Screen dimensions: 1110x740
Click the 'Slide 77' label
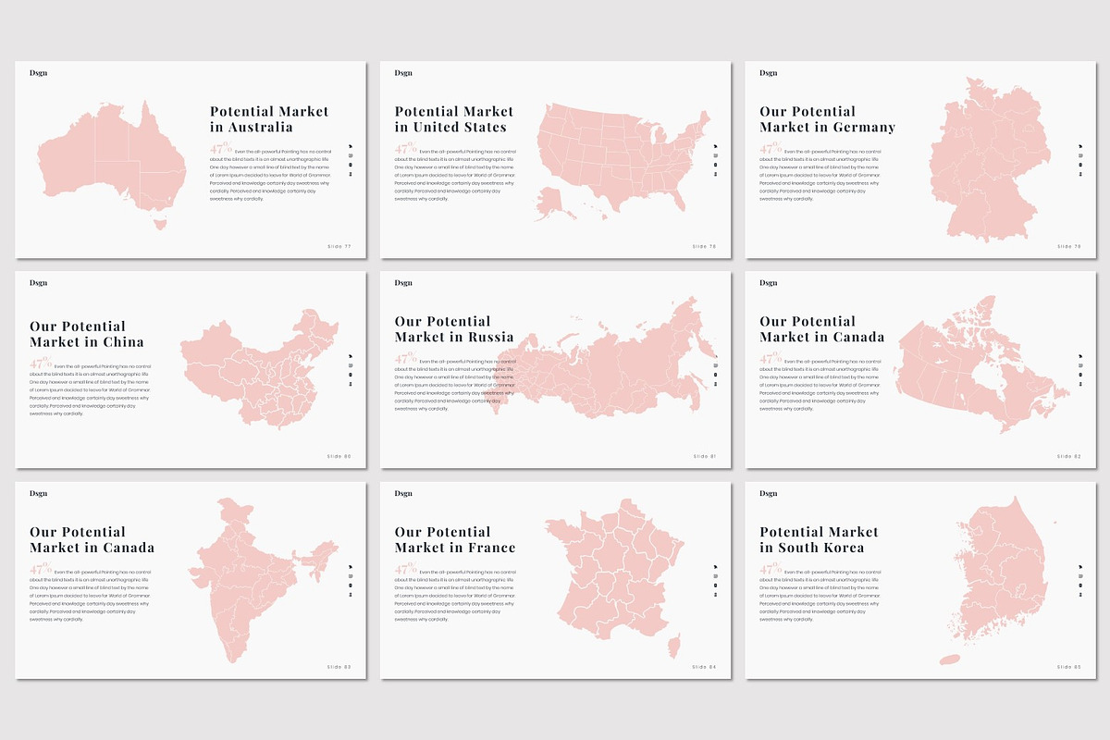click(x=339, y=246)
